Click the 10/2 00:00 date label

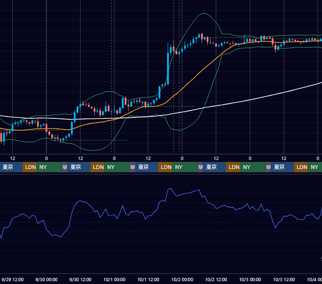point(182,279)
